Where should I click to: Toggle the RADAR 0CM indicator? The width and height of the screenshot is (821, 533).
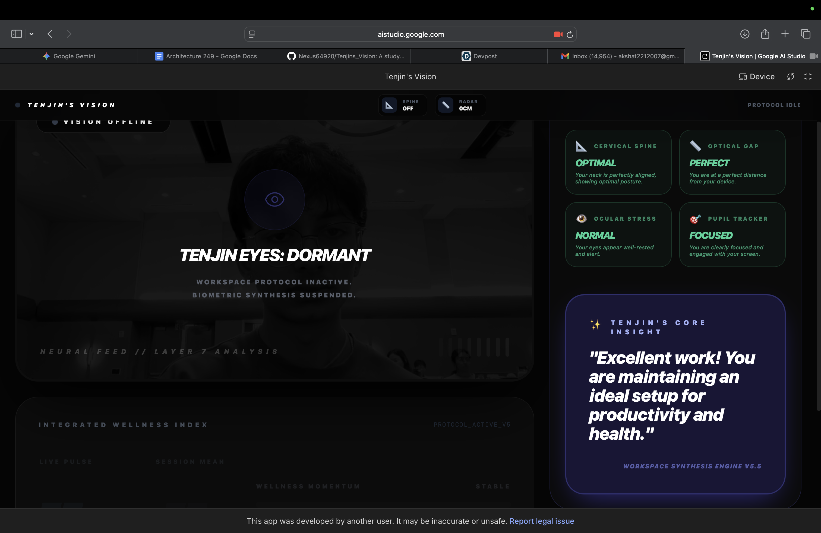pyautogui.click(x=460, y=105)
